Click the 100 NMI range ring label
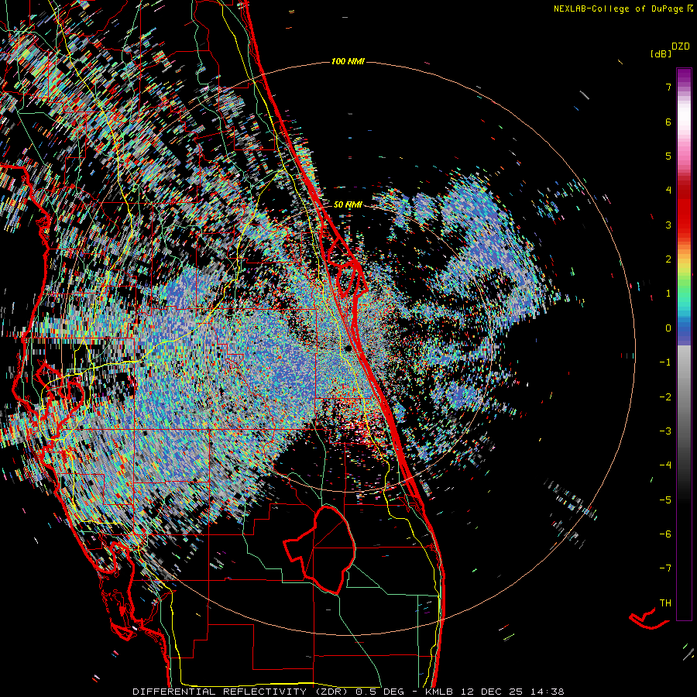 pos(348,61)
